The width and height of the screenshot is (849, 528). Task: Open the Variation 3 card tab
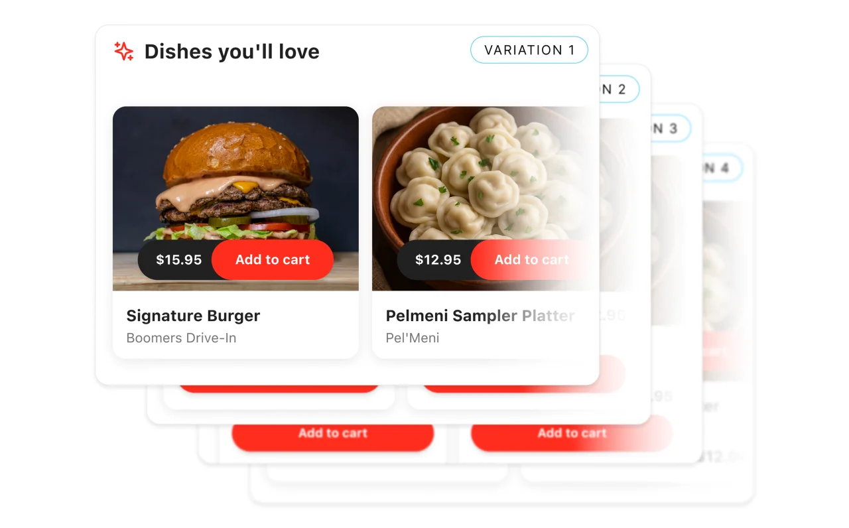click(x=671, y=129)
